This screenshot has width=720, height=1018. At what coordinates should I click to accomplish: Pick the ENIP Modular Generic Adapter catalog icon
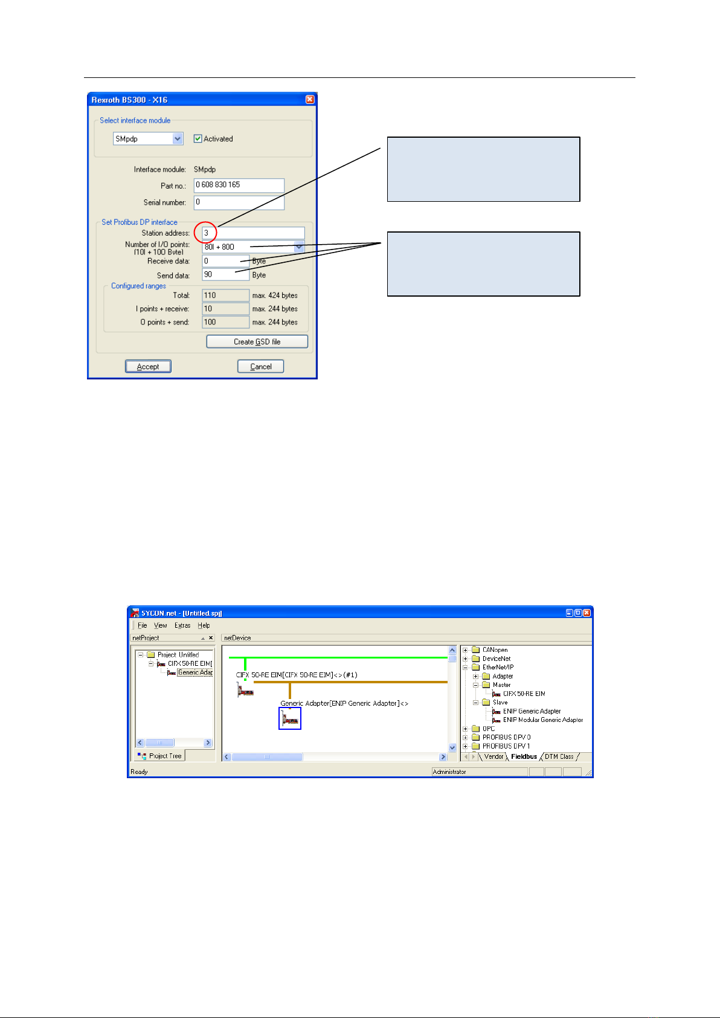point(497,720)
